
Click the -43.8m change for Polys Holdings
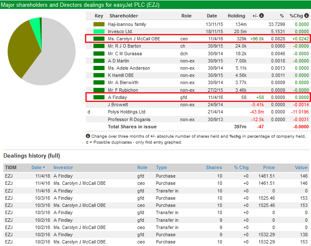point(257,112)
